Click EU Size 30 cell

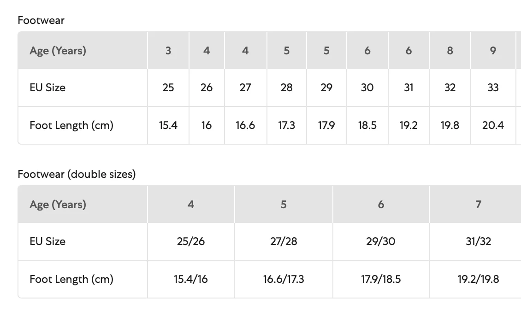point(367,88)
